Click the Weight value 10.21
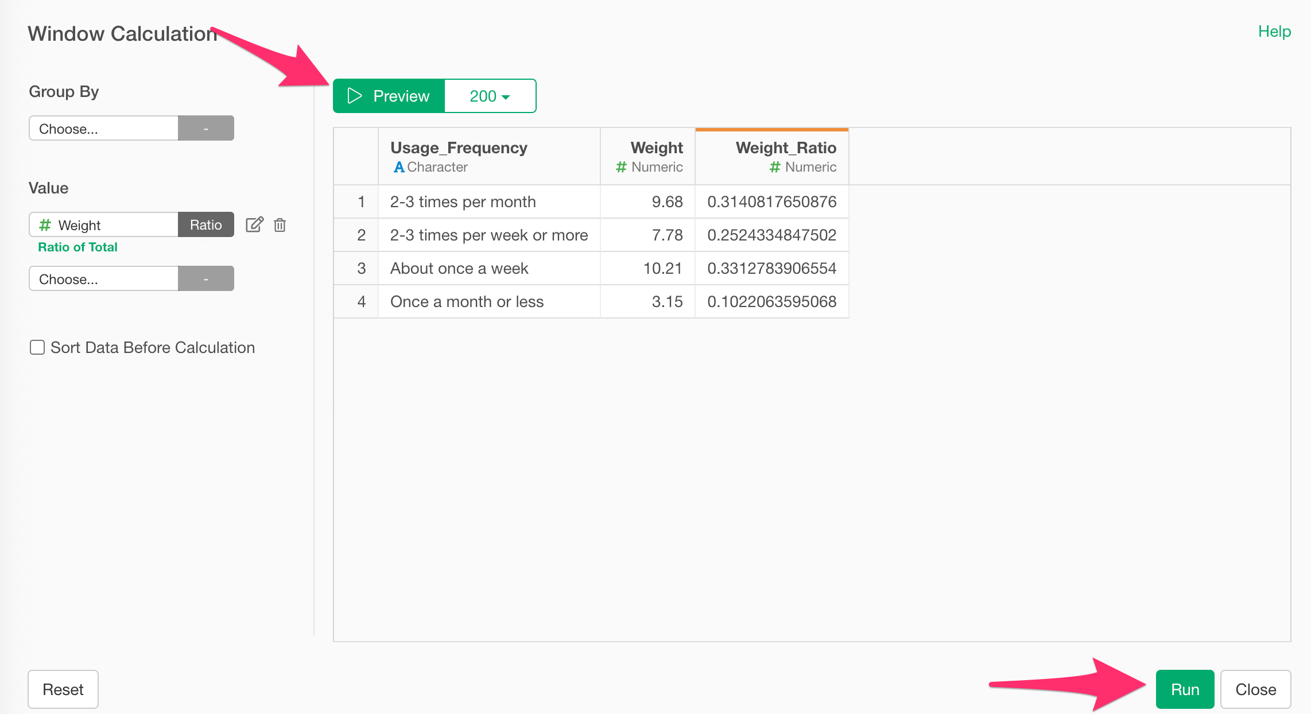The image size is (1311, 714). pyautogui.click(x=647, y=268)
